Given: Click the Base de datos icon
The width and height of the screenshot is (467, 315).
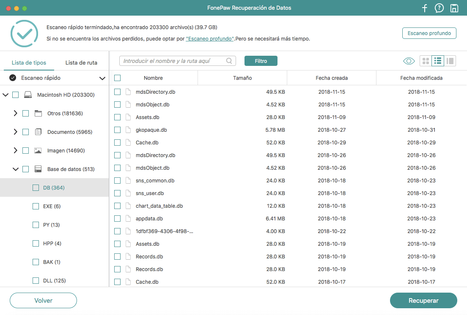Looking at the screenshot, I should click(38, 169).
